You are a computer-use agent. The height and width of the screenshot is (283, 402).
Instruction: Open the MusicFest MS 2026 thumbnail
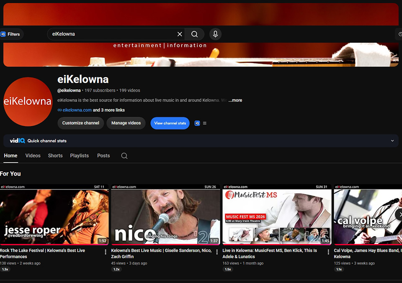[x=277, y=214]
